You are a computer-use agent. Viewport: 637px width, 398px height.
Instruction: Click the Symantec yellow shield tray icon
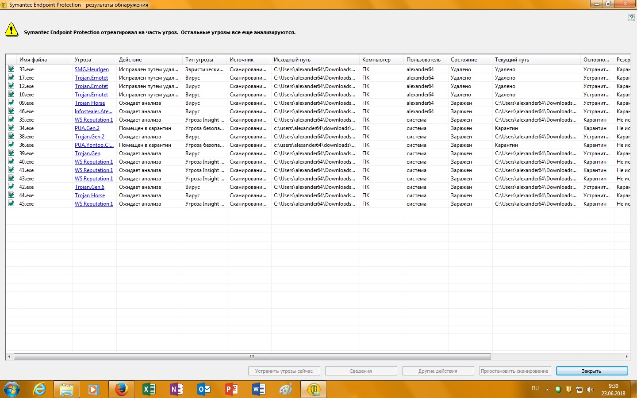569,390
